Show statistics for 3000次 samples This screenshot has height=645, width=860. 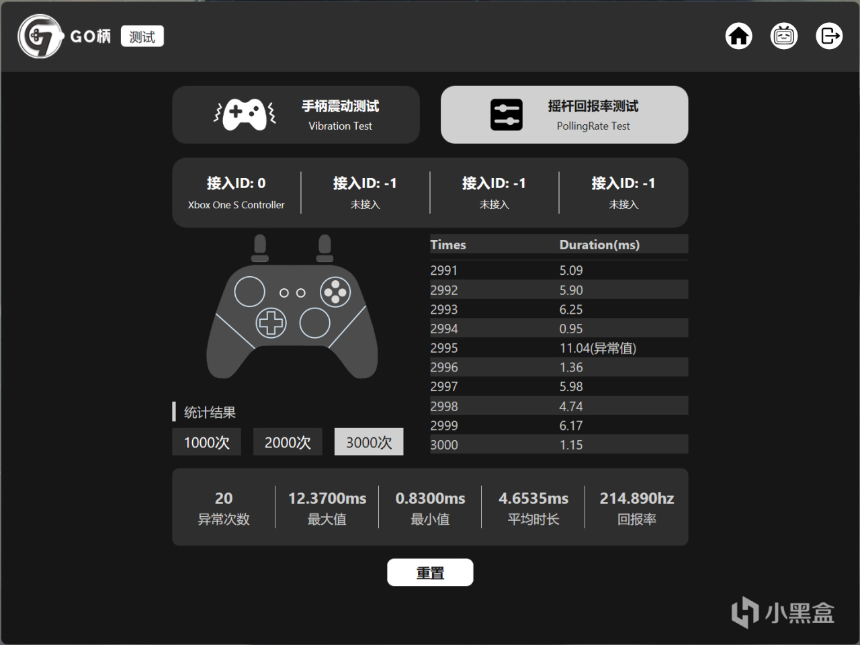pos(369,442)
